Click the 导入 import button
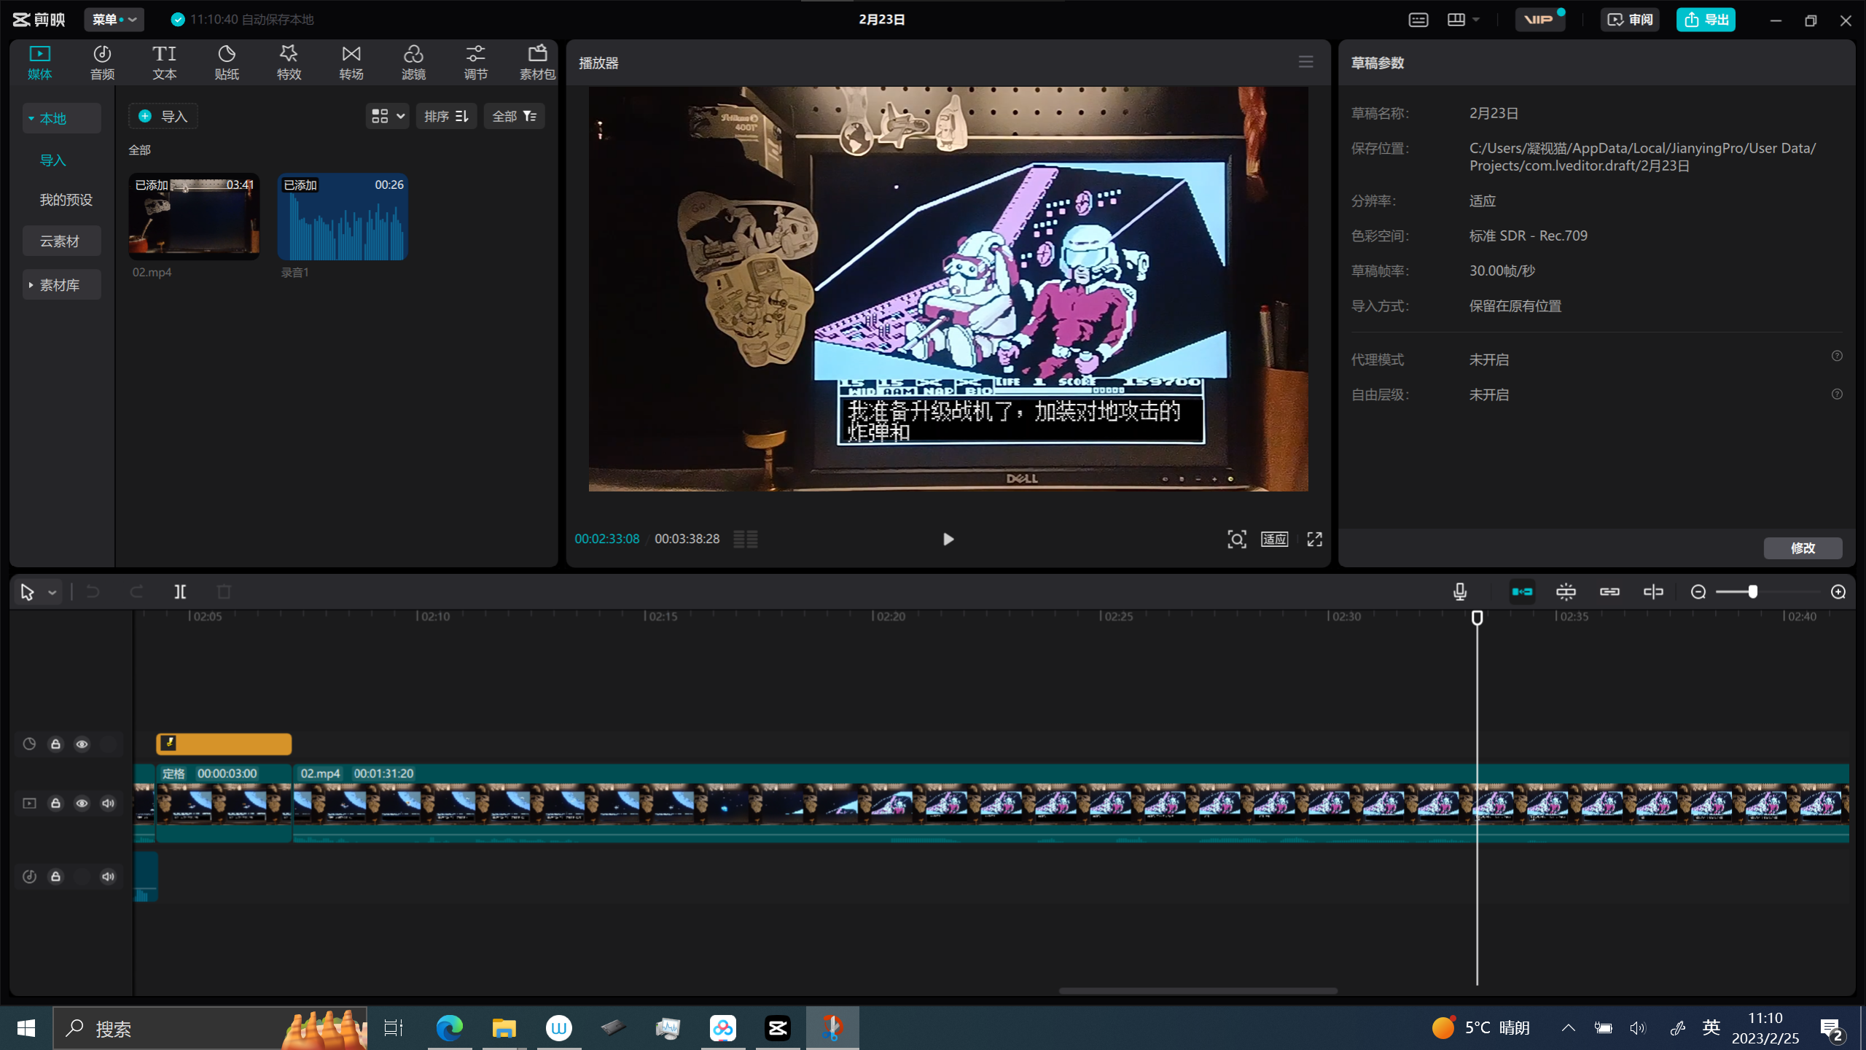 163,116
